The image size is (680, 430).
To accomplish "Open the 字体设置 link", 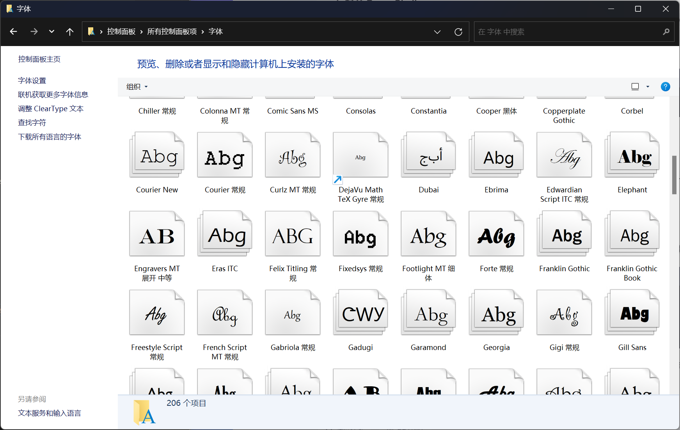I will coord(32,81).
